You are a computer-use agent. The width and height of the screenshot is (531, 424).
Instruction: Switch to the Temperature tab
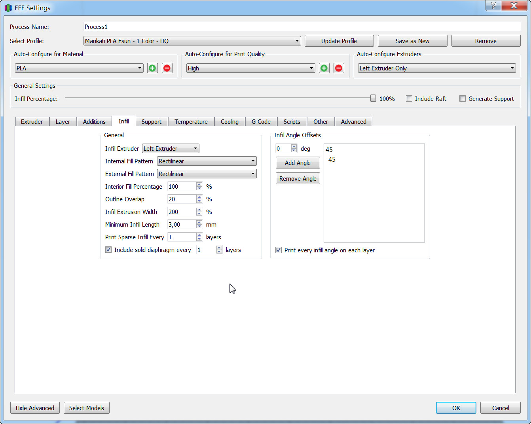[x=191, y=121]
